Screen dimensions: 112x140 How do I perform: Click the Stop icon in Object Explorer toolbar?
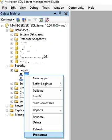pos(30,20)
